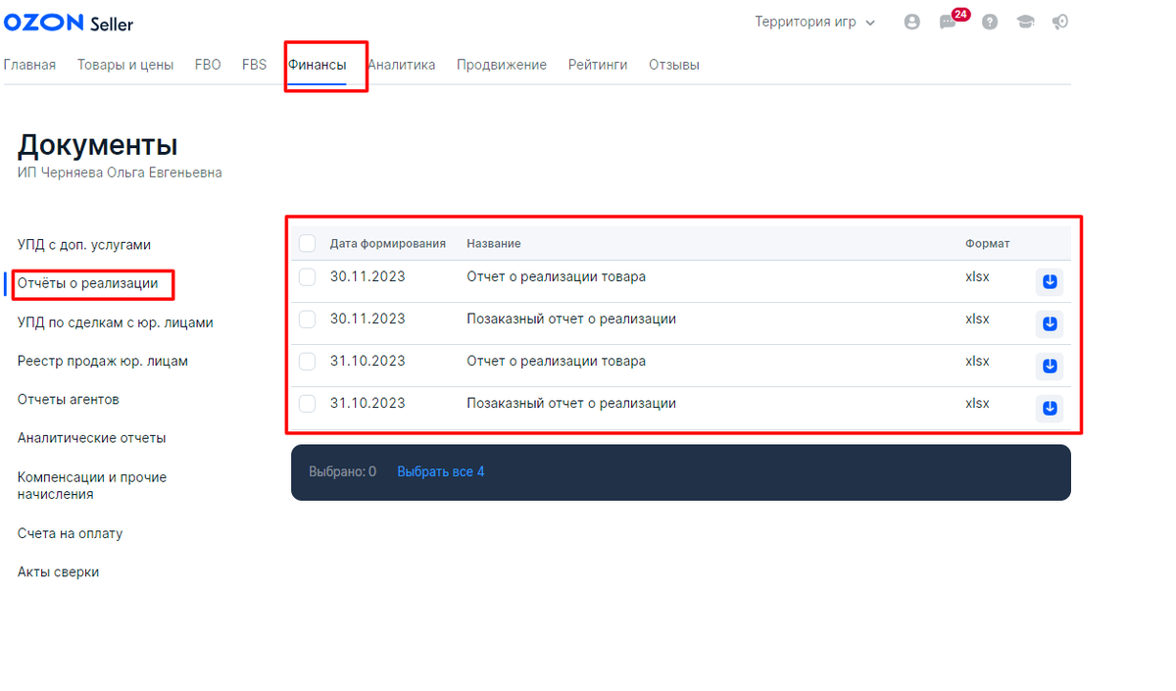Open the graduation cap training icon
This screenshot has height=691, width=1176.
point(1025,22)
